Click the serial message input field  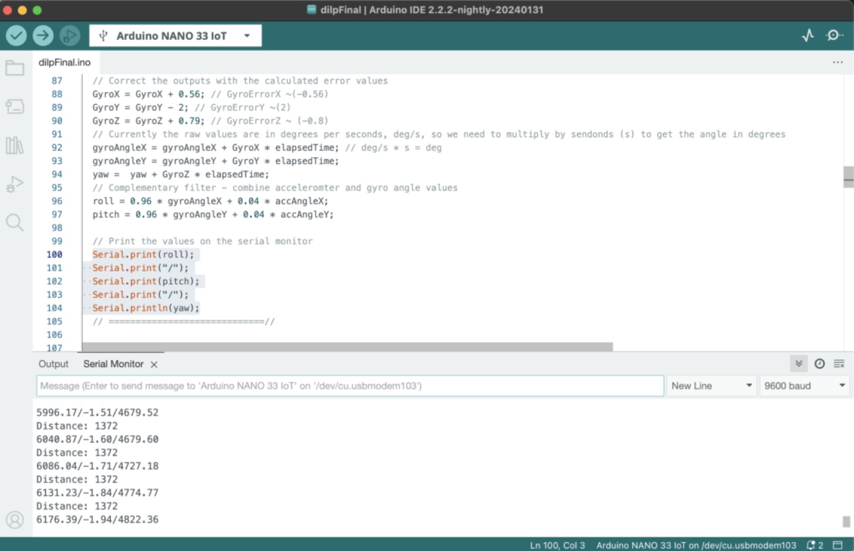coord(350,386)
